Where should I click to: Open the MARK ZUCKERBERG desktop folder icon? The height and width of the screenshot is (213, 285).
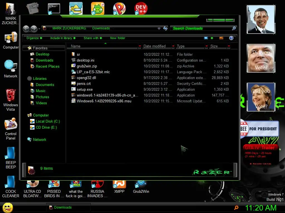11,14
